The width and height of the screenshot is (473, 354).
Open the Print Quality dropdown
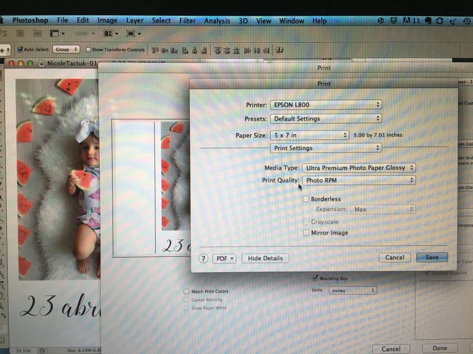pyautogui.click(x=359, y=181)
